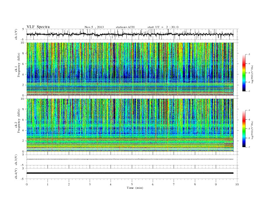Click time axis tick label "0"
Viewport: 267px width, 207px height.
(x=27, y=184)
